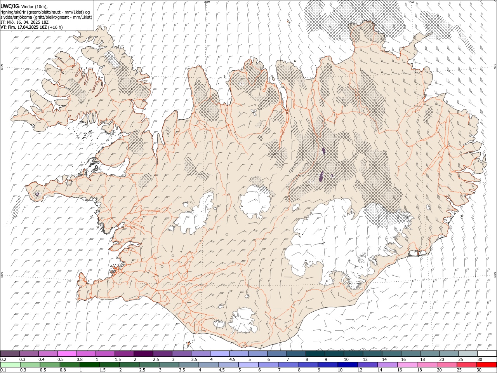This screenshot has height=373, width=497.
Task: Select the '30' value label in the upper legend
Action: 480,359
